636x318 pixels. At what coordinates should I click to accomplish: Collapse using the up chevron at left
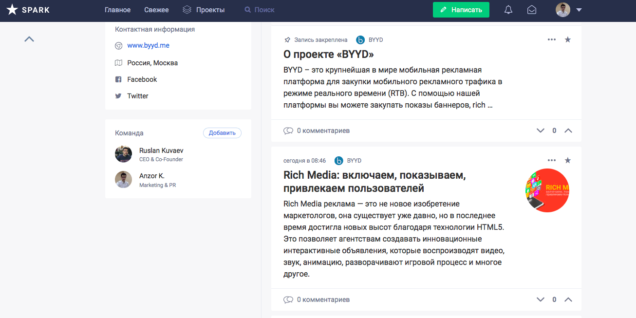[x=29, y=39]
